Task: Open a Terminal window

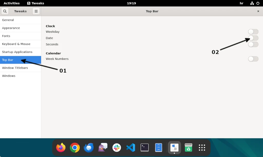Action: click(145, 148)
